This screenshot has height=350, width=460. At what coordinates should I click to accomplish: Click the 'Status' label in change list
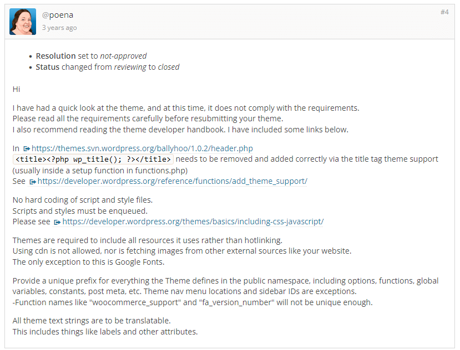48,67
